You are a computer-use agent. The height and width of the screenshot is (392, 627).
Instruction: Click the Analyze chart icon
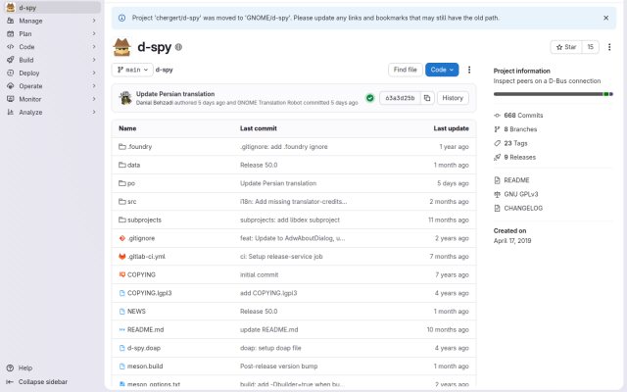(x=11, y=113)
